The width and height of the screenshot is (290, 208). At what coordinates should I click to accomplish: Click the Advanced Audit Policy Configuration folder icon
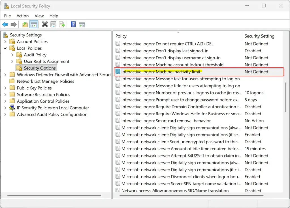[x=12, y=114]
